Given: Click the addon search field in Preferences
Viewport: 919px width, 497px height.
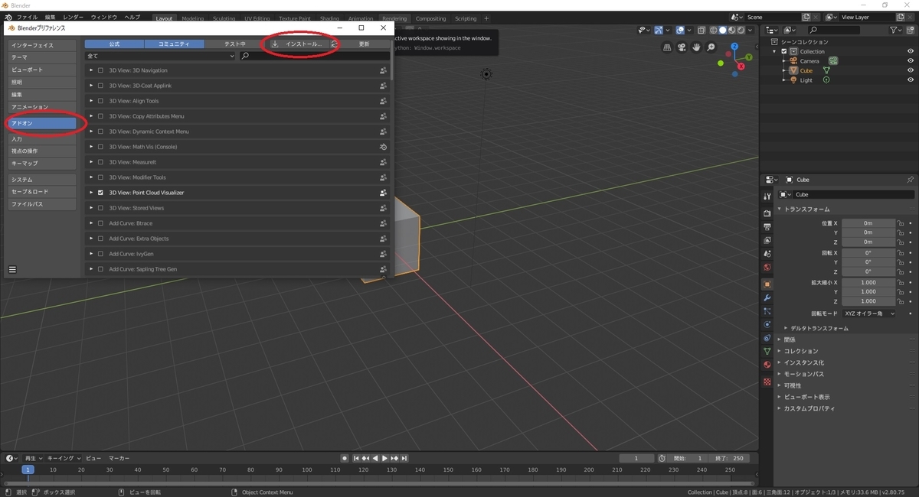Looking at the screenshot, I should pyautogui.click(x=315, y=56).
